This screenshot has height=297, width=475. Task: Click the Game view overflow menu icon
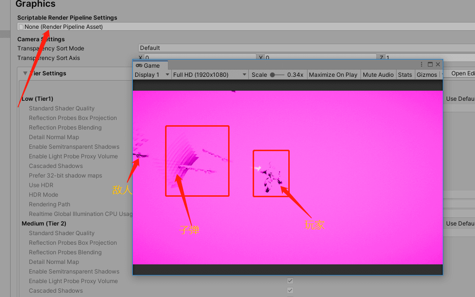tap(421, 64)
